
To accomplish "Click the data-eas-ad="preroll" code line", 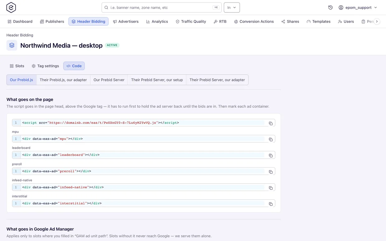I will click(144, 171).
